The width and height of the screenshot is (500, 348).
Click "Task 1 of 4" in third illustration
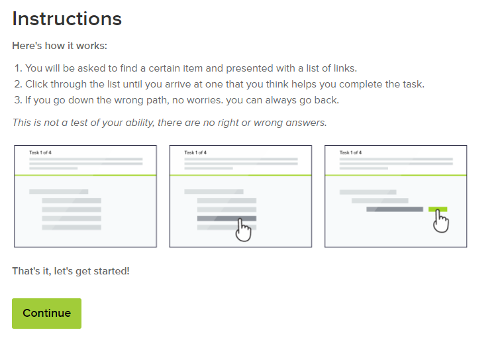(350, 153)
